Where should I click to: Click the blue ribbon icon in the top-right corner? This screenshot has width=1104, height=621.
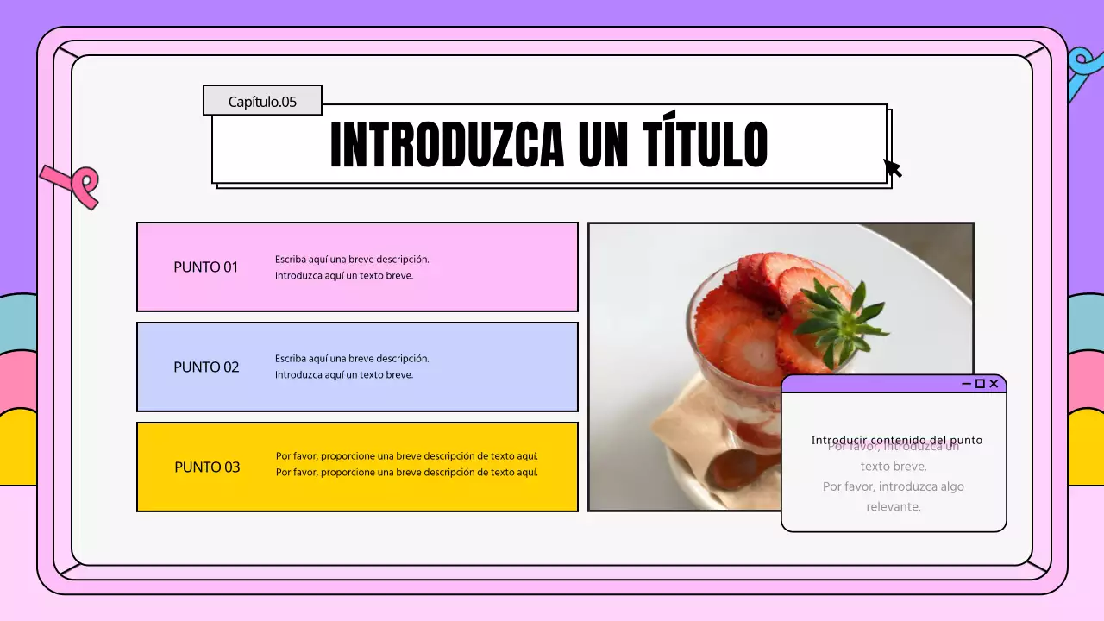[1081, 60]
